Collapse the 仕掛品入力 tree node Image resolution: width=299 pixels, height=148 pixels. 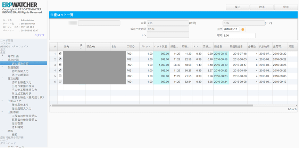click(2, 101)
